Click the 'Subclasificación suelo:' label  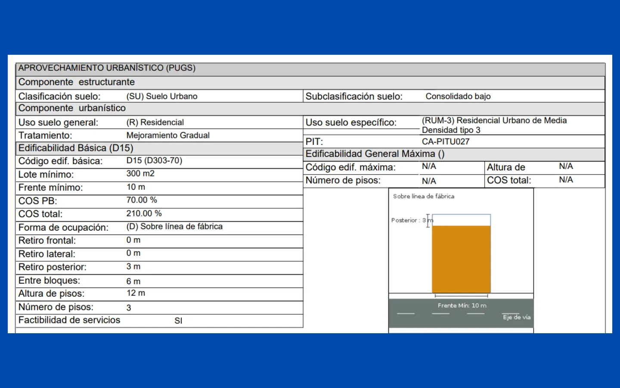[x=354, y=97]
